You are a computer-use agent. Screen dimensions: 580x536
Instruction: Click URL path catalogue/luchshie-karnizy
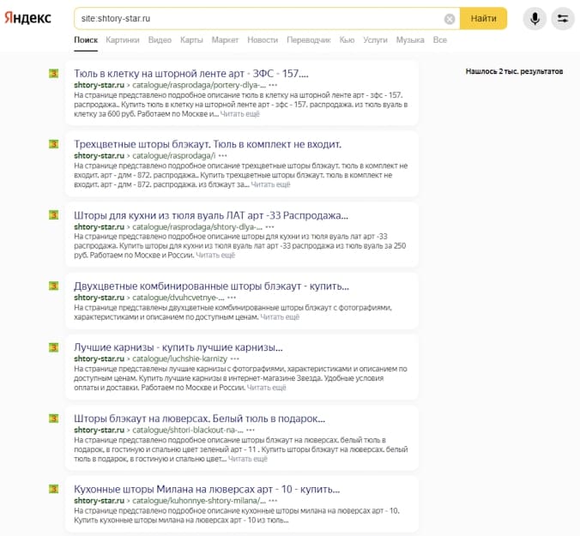pyautogui.click(x=180, y=358)
